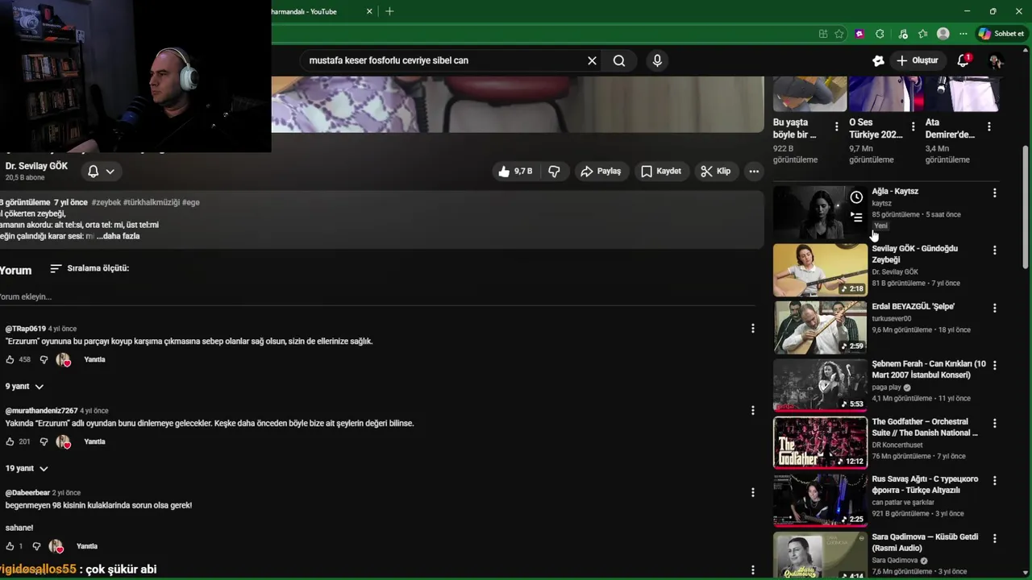Share the video with Paylaş
Viewport: 1032px width, 580px height.
click(601, 171)
